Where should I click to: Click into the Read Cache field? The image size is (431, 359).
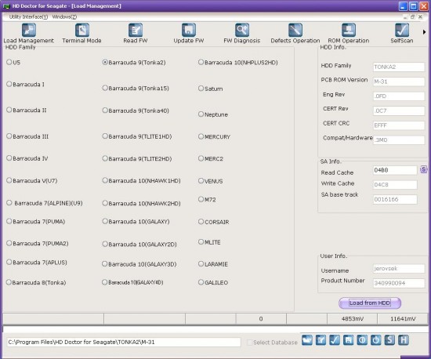coord(395,170)
